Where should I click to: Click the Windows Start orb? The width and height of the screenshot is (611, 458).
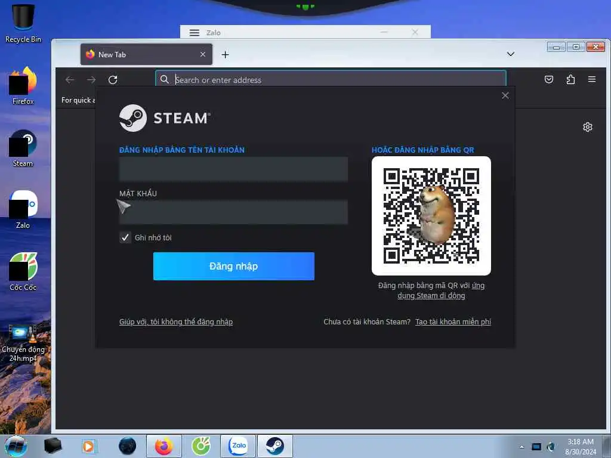(x=16, y=446)
